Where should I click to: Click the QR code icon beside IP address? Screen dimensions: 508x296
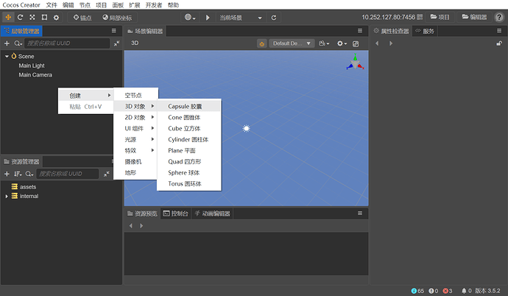coord(420,17)
